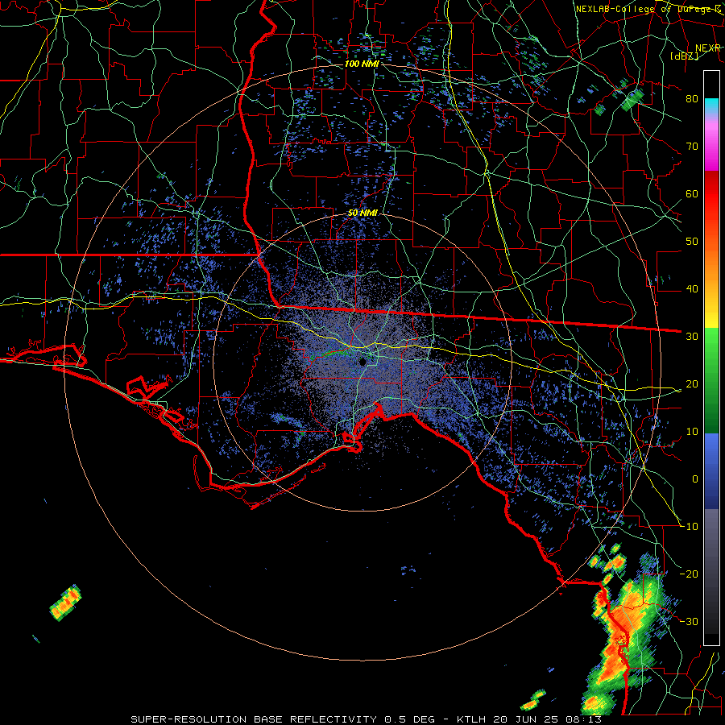This screenshot has width=725, height=725.
Task: Click the blue segment of the reflectivity color bar
Action: [x=711, y=471]
